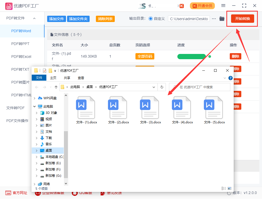Screen dimensions: 262x199
Task: Open PDF文件操作 sidebar section
Action: coord(17,121)
